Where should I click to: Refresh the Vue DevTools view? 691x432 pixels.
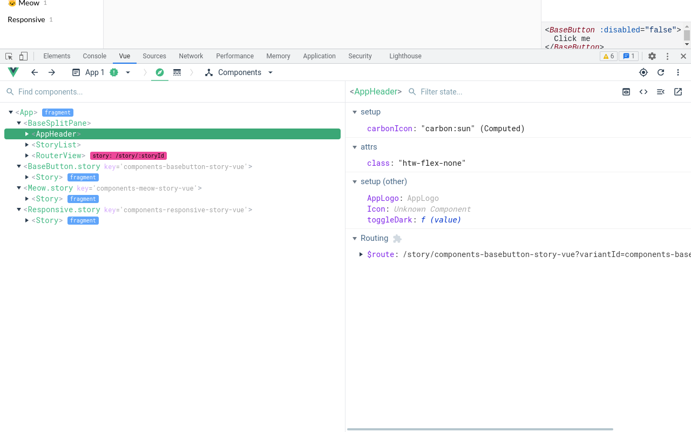[661, 72]
